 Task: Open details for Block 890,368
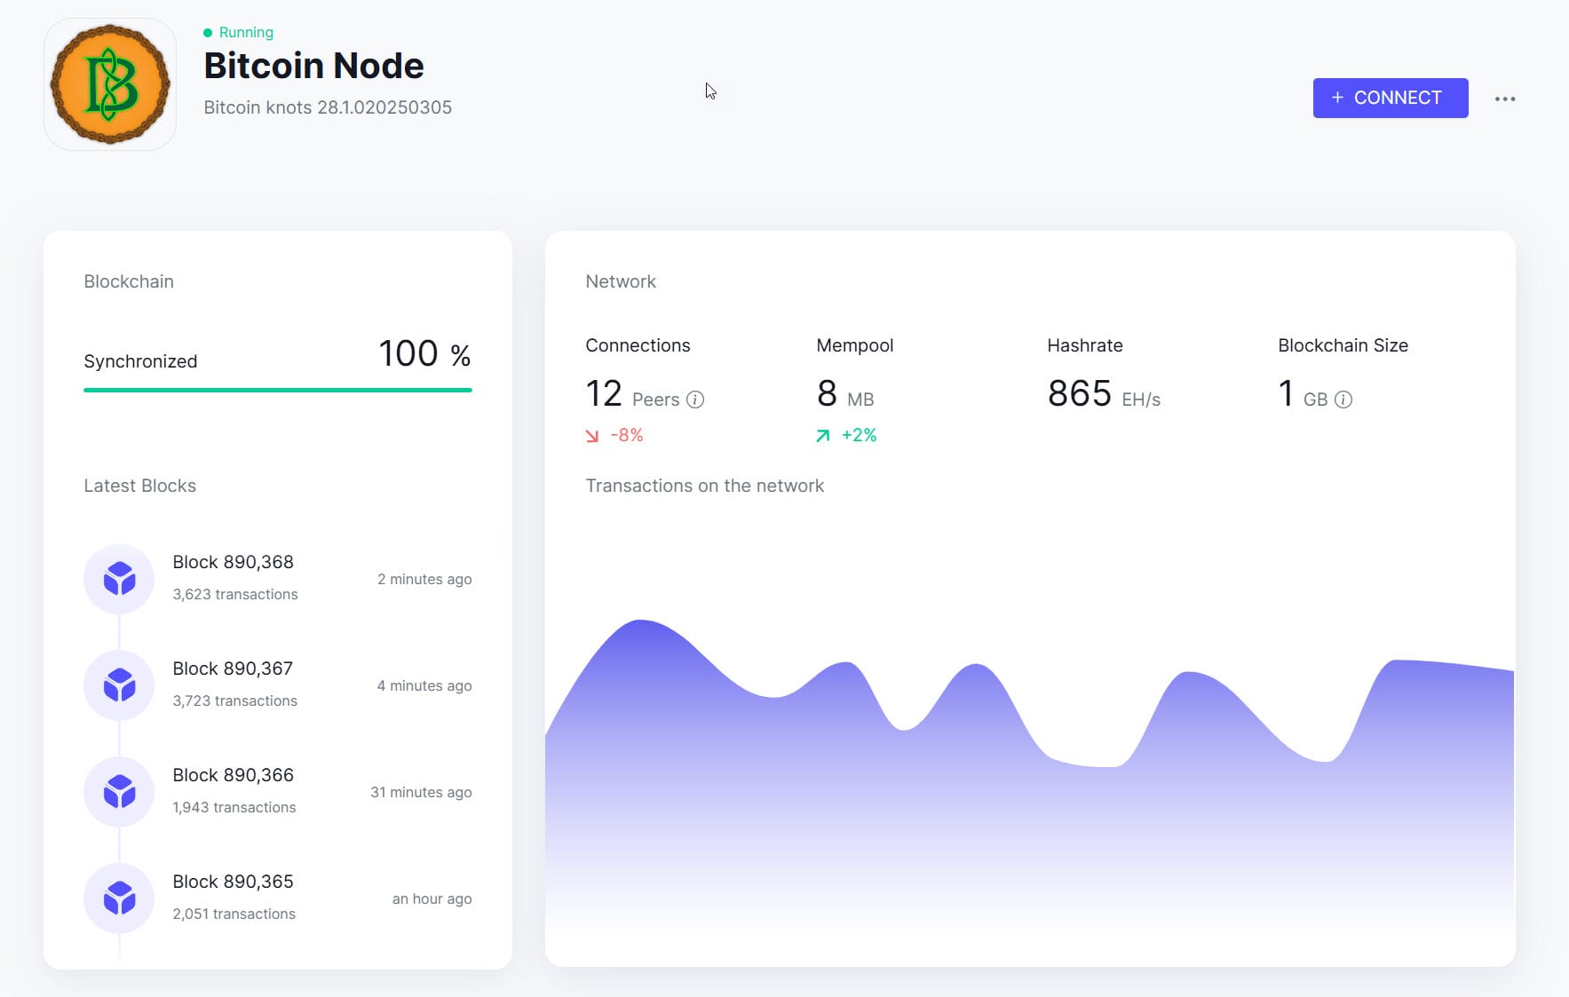click(x=234, y=561)
